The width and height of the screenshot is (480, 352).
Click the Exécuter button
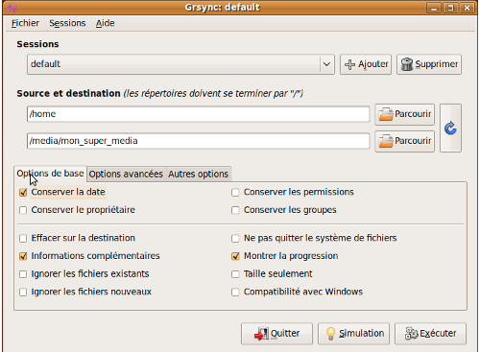click(430, 334)
